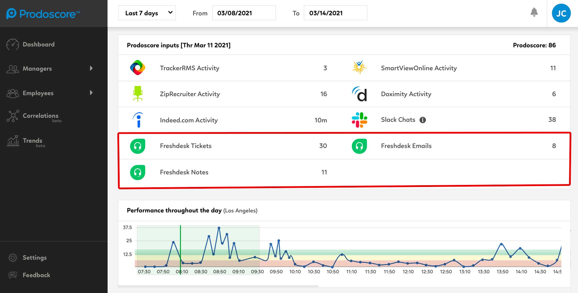This screenshot has width=578, height=293.
Task: Expand the Employees submenu arrow
Action: (91, 93)
